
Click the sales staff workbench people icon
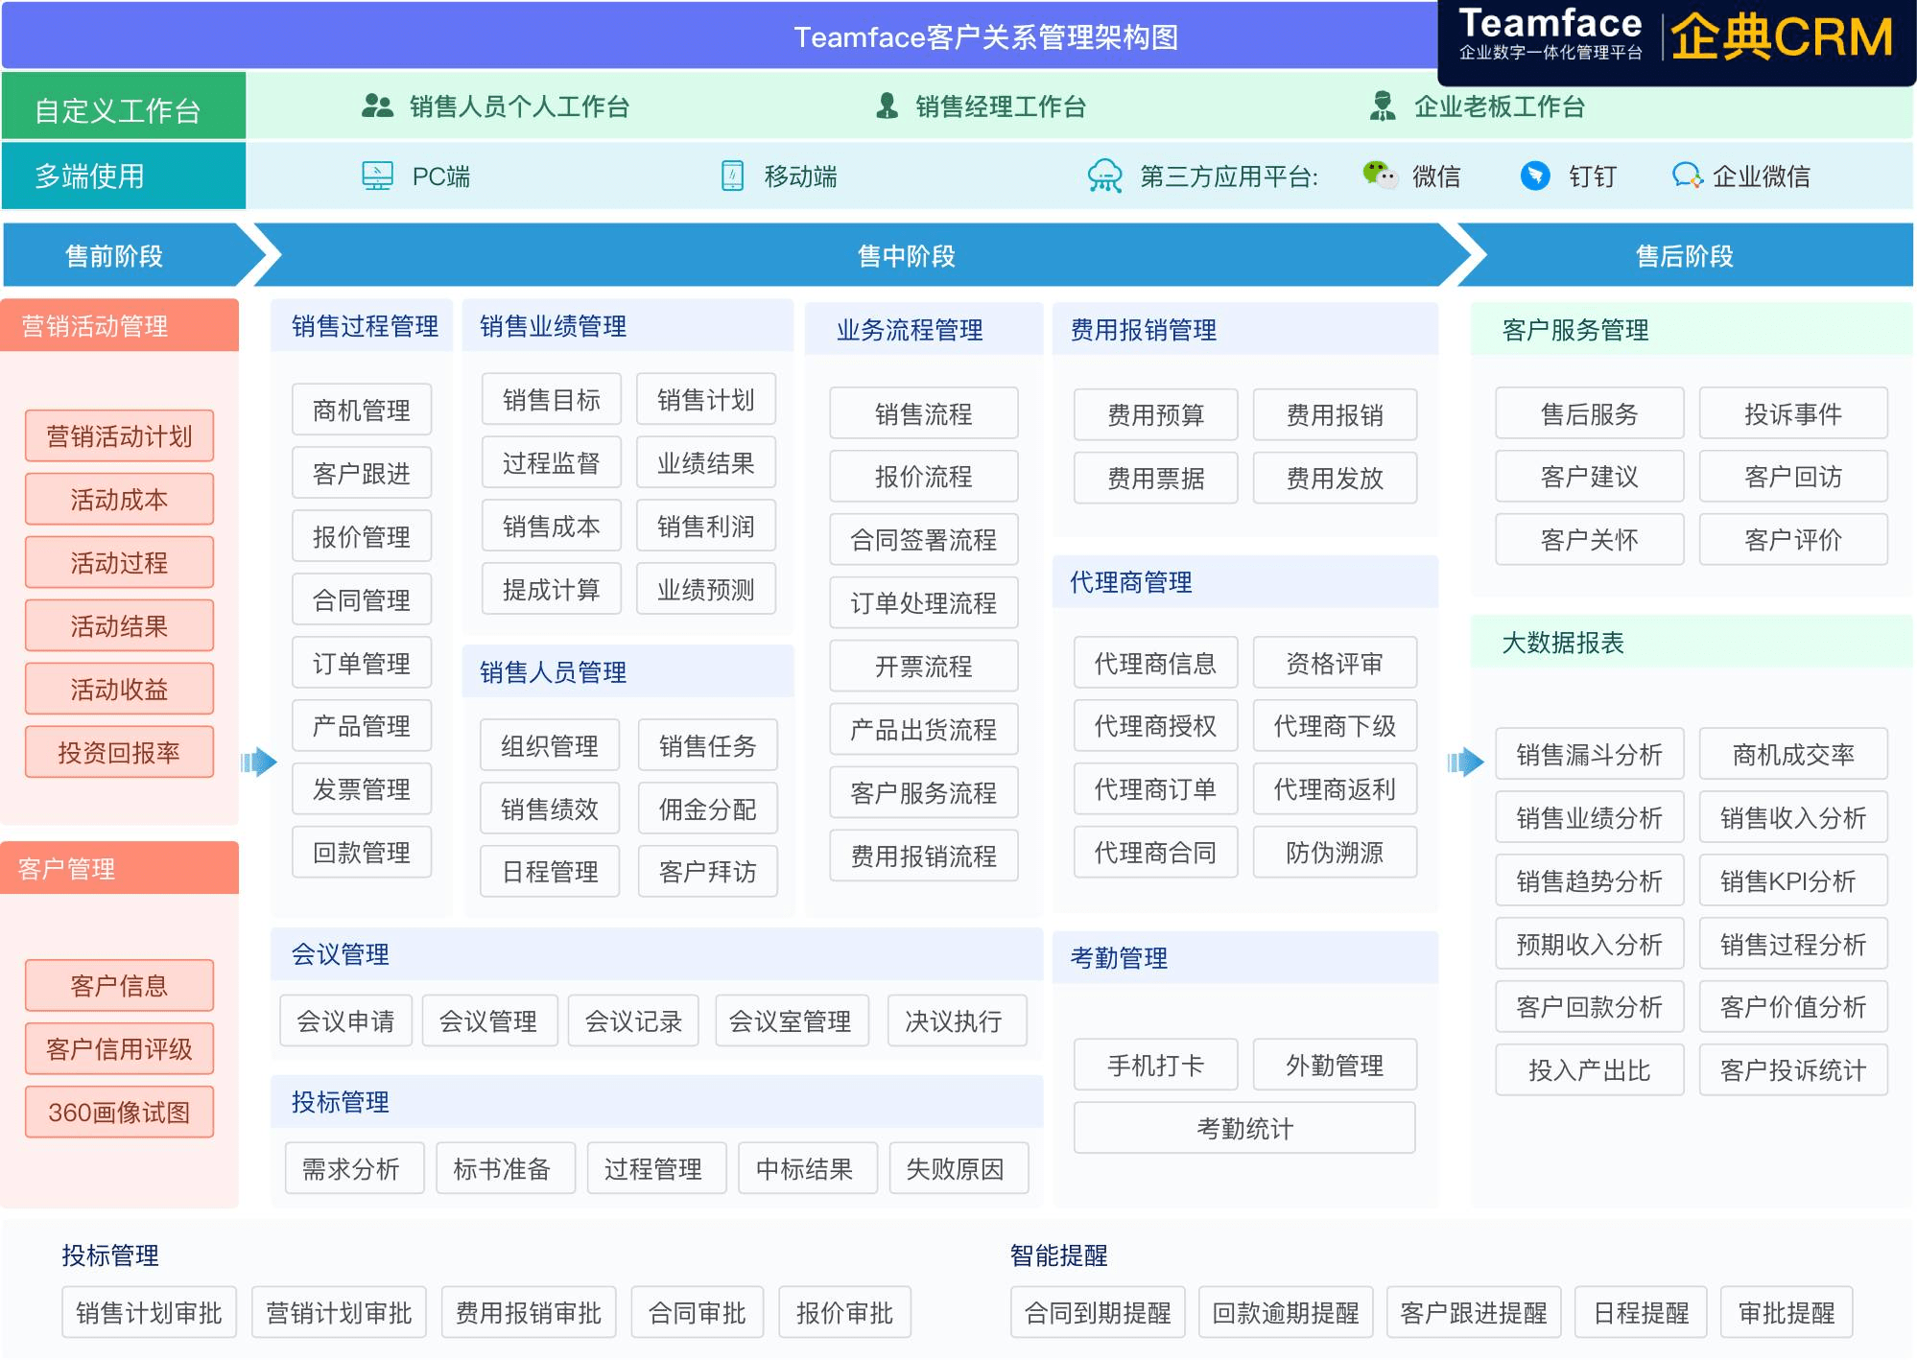pyautogui.click(x=378, y=106)
